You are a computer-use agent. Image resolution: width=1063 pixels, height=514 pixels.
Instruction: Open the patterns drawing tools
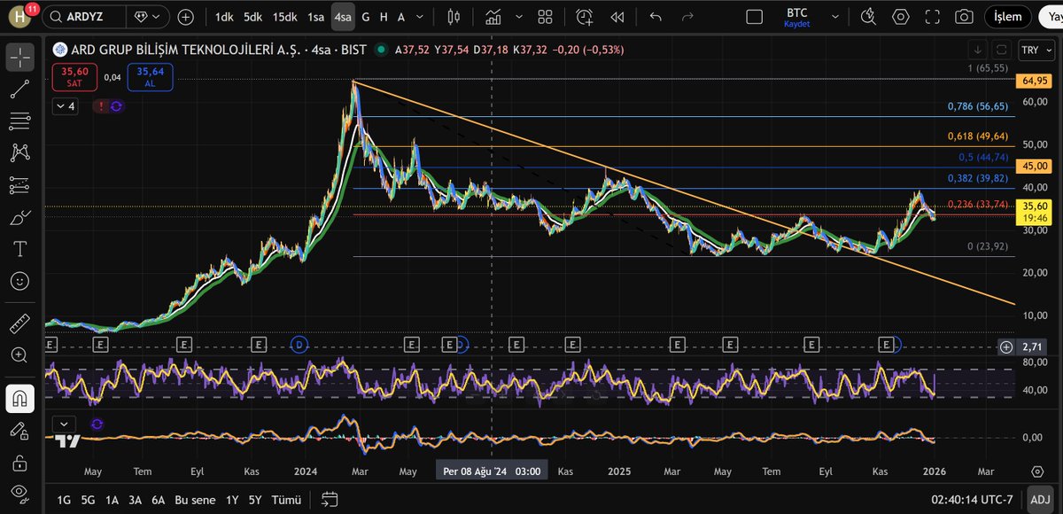point(19,152)
